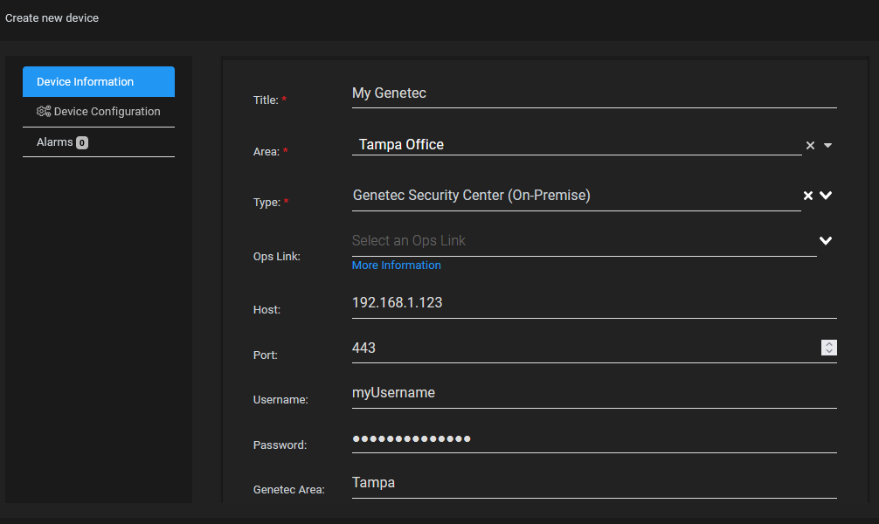Click the Host field with 192.168.1.123

click(594, 303)
